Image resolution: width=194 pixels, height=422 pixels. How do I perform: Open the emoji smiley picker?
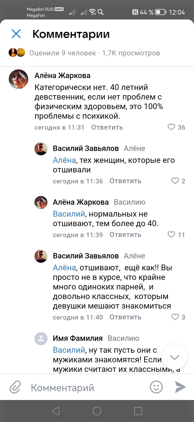156,387
